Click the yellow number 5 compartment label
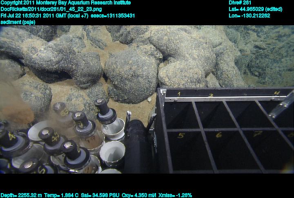 181,136
